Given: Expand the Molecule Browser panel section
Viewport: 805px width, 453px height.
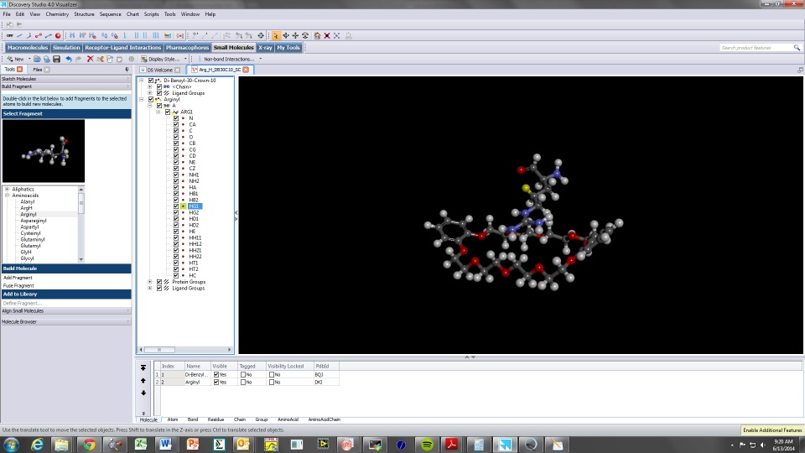Looking at the screenshot, I should pyautogui.click(x=65, y=321).
